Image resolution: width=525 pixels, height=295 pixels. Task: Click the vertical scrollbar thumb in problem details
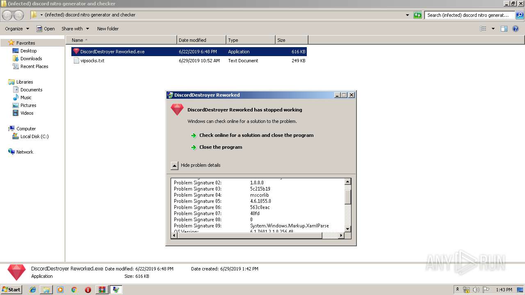point(348,197)
